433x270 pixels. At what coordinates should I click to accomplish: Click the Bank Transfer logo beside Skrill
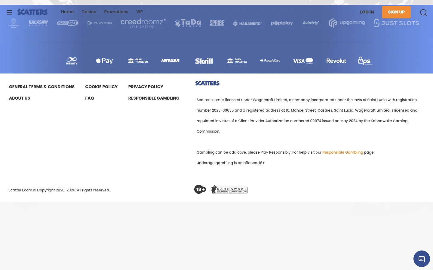coord(237,61)
